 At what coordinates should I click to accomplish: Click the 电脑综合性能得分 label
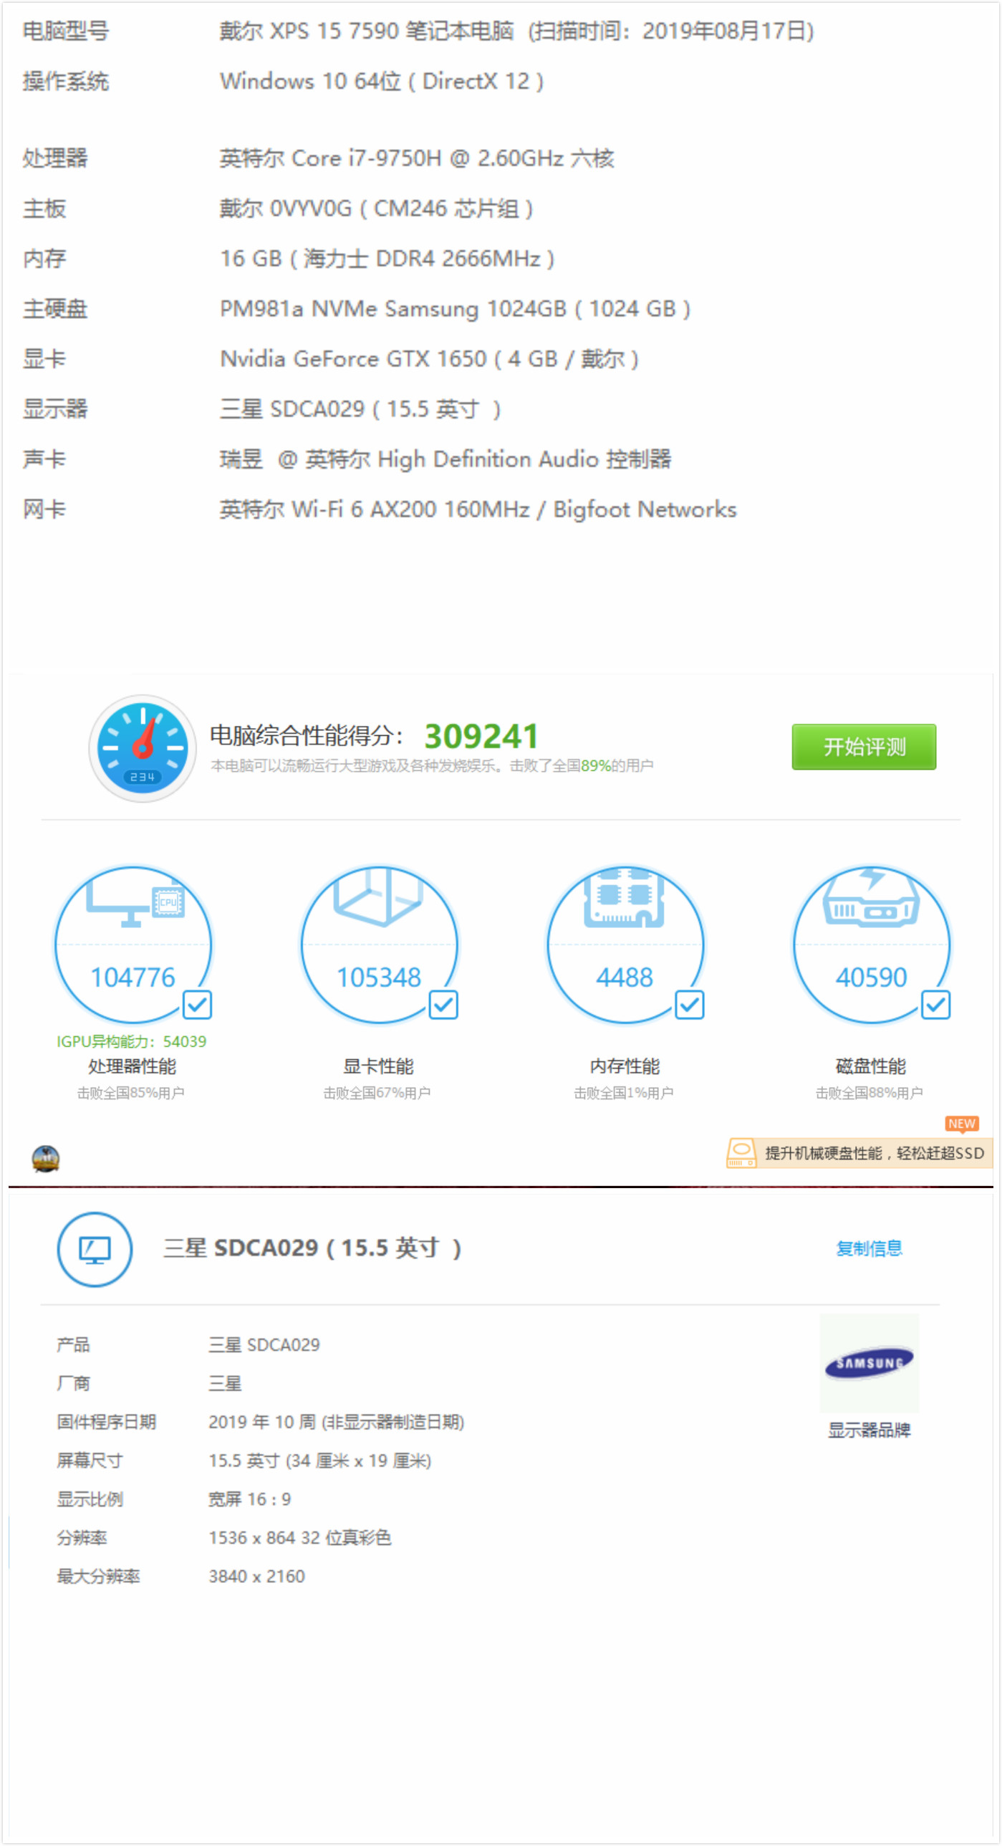[307, 735]
